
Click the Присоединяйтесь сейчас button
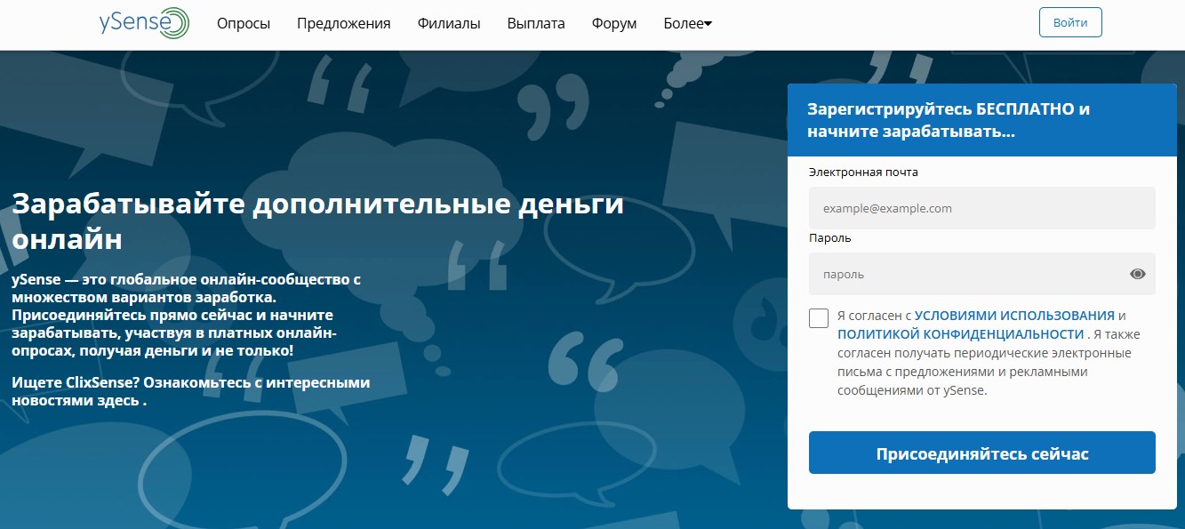click(x=982, y=453)
